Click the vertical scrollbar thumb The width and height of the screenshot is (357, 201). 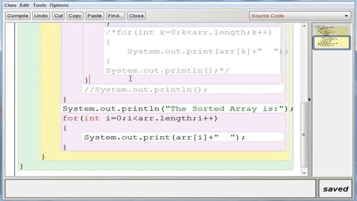(304, 135)
